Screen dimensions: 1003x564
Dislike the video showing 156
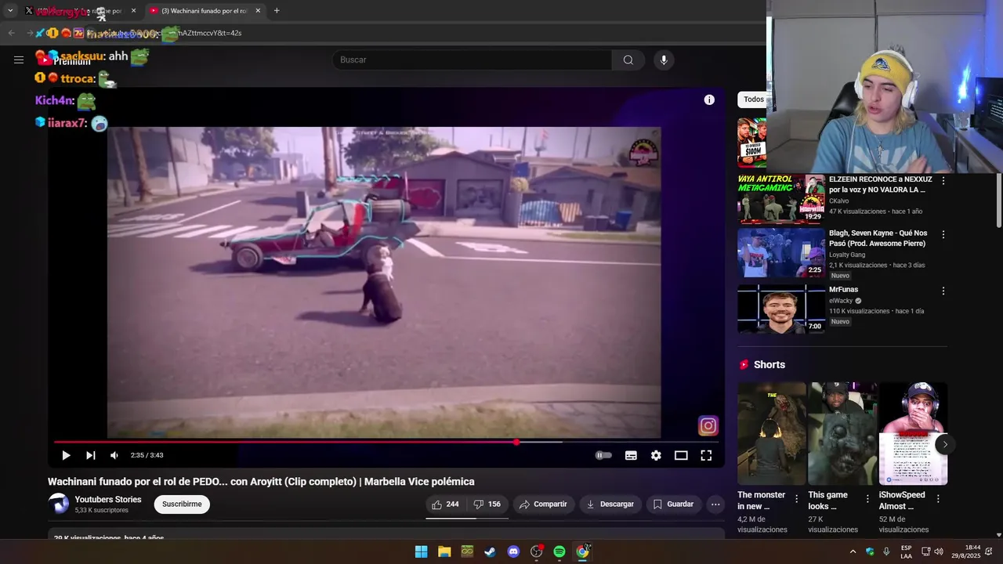tap(487, 504)
